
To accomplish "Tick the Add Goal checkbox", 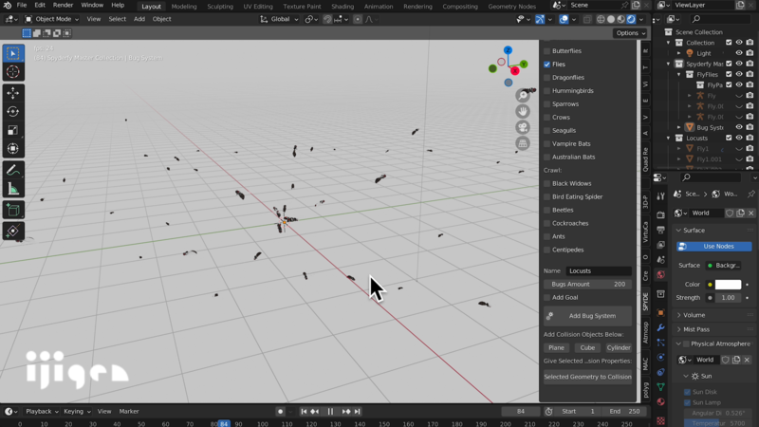I will tap(547, 298).
